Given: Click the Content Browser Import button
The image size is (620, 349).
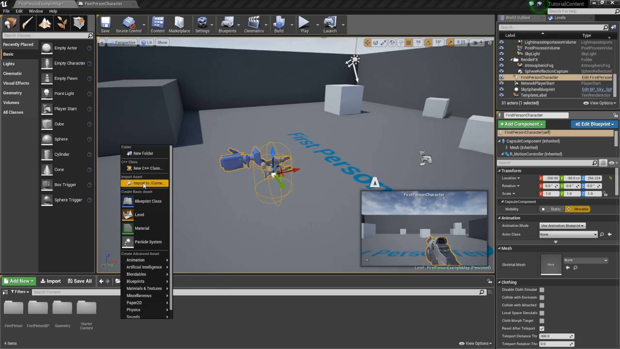Looking at the screenshot, I should tap(50, 281).
